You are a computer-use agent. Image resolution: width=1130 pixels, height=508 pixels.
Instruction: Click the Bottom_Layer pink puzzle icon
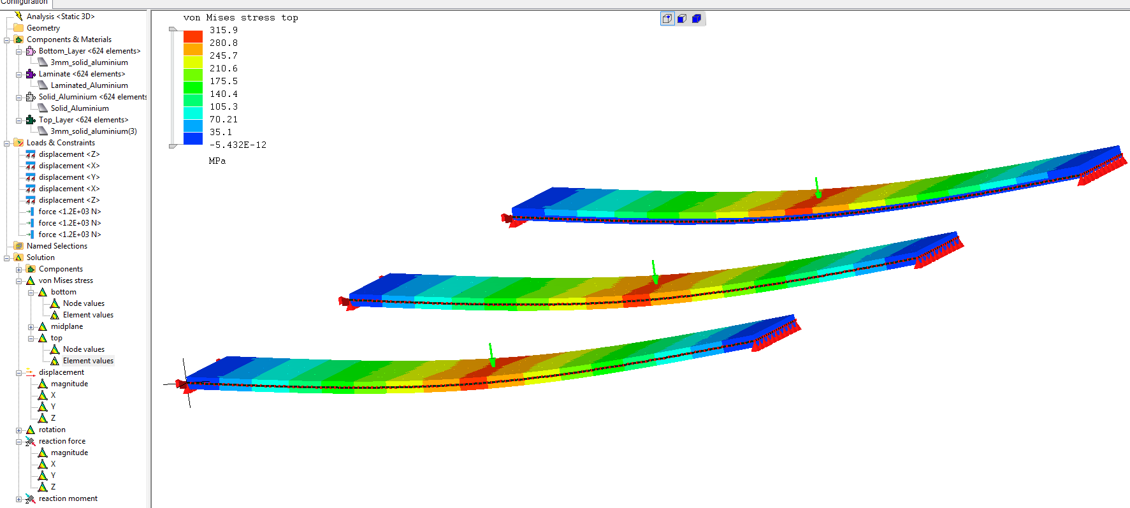coord(31,51)
